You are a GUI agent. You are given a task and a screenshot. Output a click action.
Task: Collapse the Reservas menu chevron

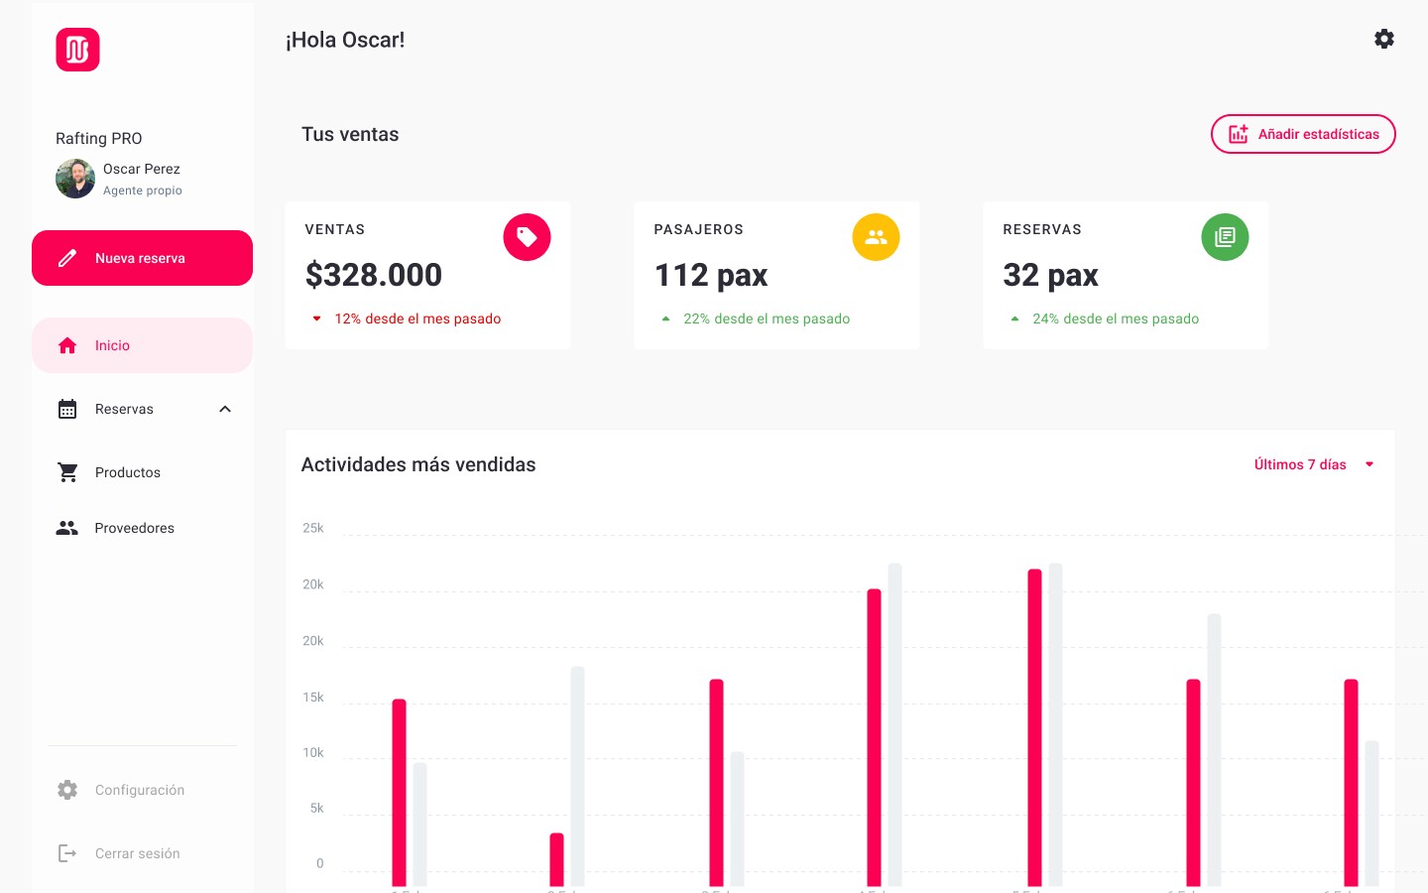point(225,409)
